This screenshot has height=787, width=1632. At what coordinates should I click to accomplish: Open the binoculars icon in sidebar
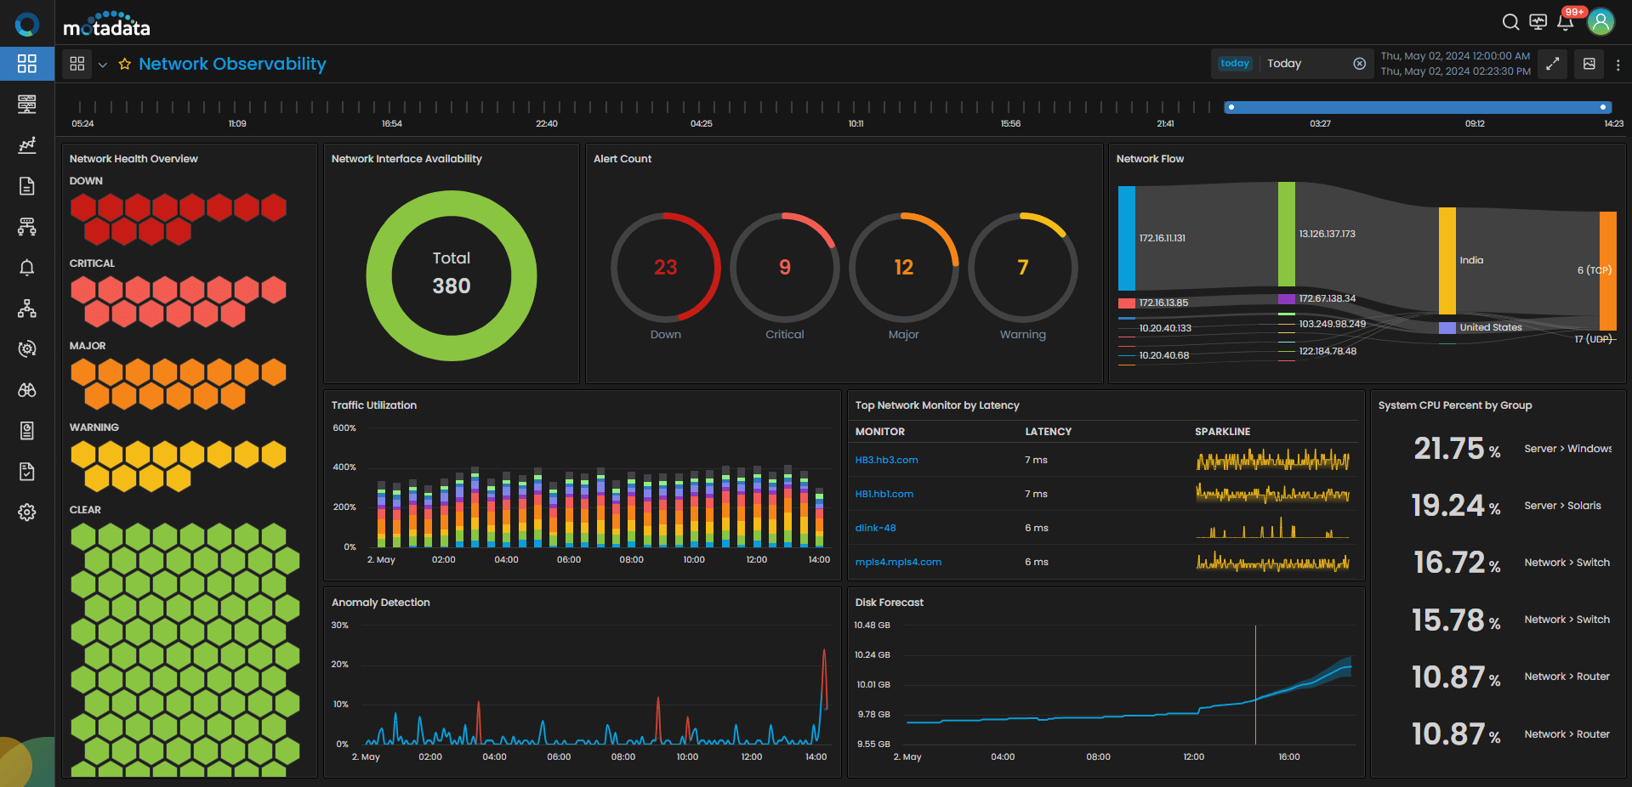point(27,390)
